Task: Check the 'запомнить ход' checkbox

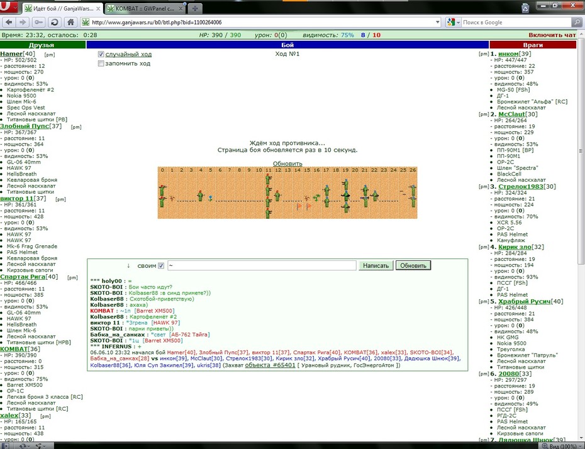Action: [101, 64]
